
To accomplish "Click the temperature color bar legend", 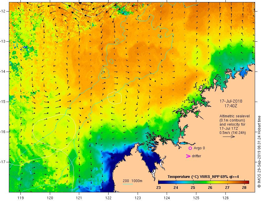I will [203, 182].
